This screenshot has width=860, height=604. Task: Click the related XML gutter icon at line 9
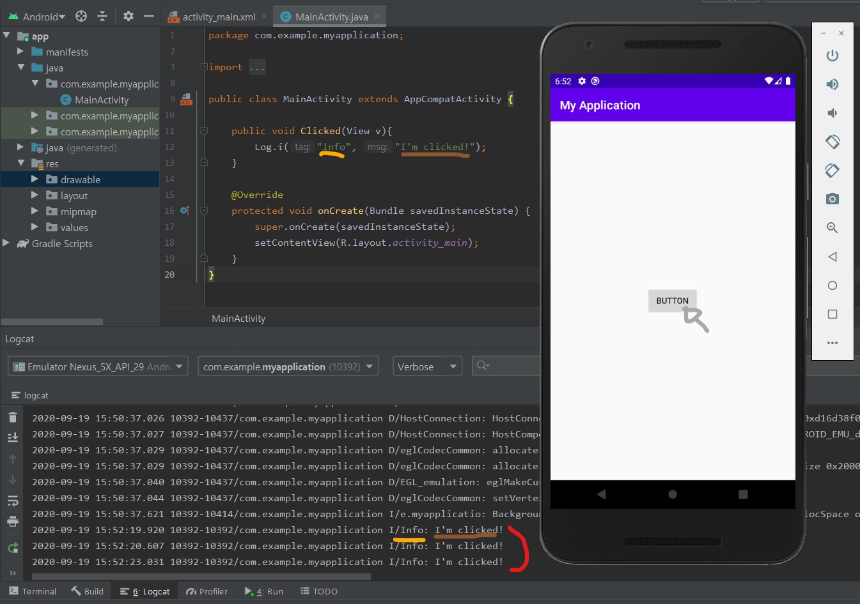(186, 99)
